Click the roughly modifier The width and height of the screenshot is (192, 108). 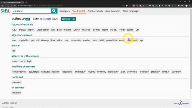click(91, 72)
